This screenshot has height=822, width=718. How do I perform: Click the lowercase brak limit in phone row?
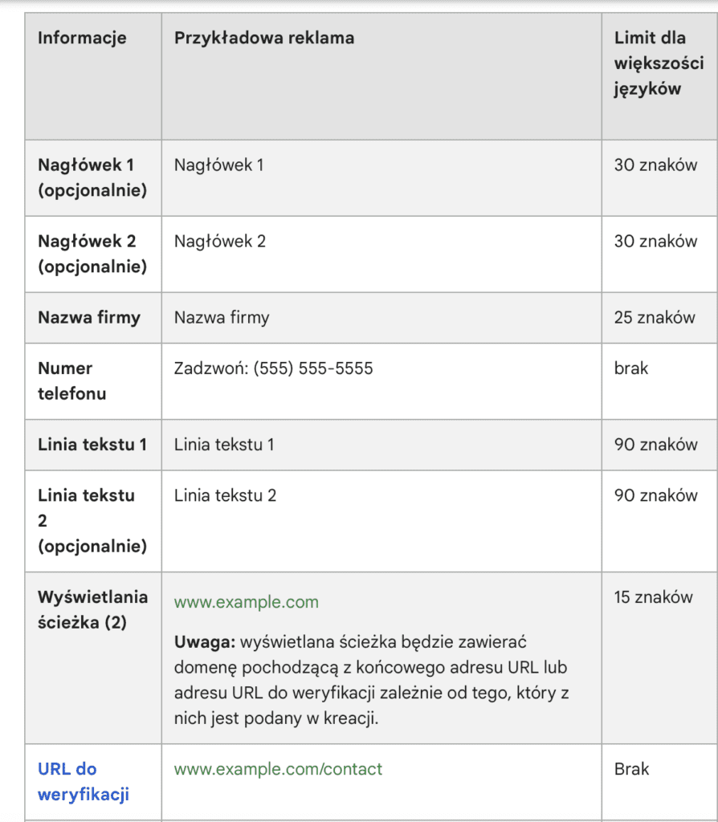tap(631, 368)
